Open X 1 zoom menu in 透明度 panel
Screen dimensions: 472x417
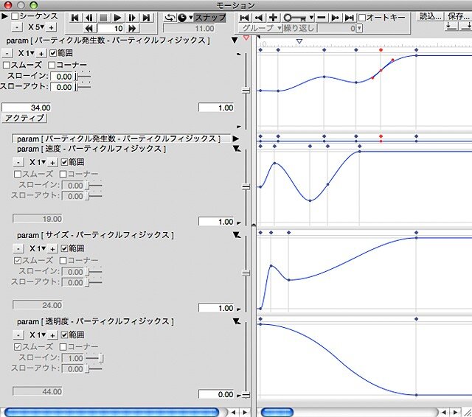tap(38, 334)
